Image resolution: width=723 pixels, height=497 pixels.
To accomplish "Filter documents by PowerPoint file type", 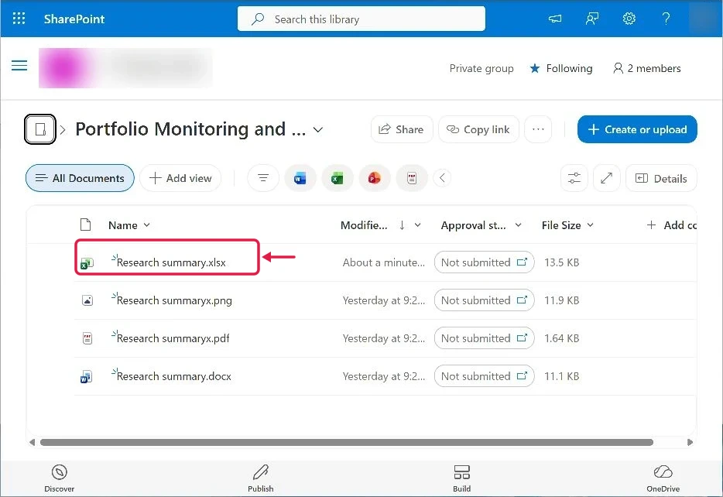I will tap(375, 178).
